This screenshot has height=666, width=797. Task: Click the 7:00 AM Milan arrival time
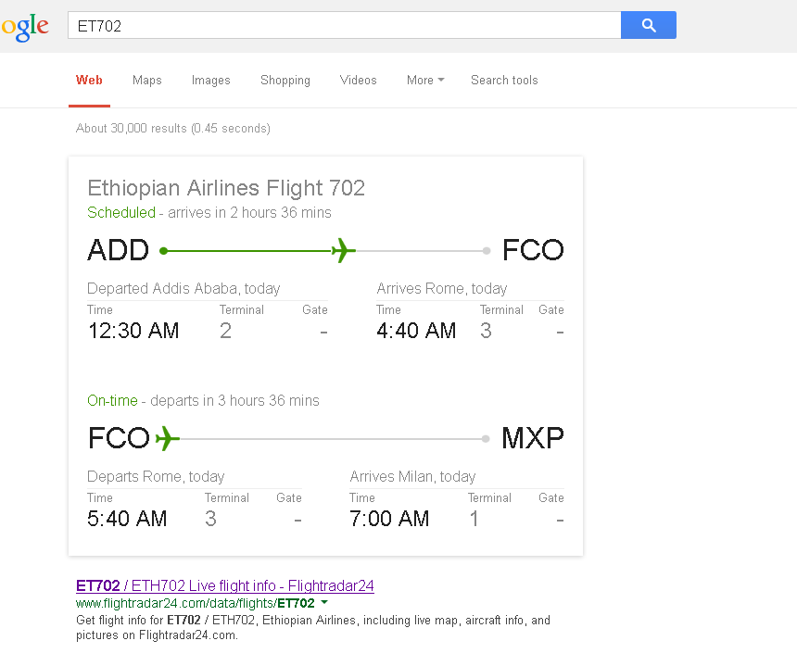pyautogui.click(x=389, y=519)
